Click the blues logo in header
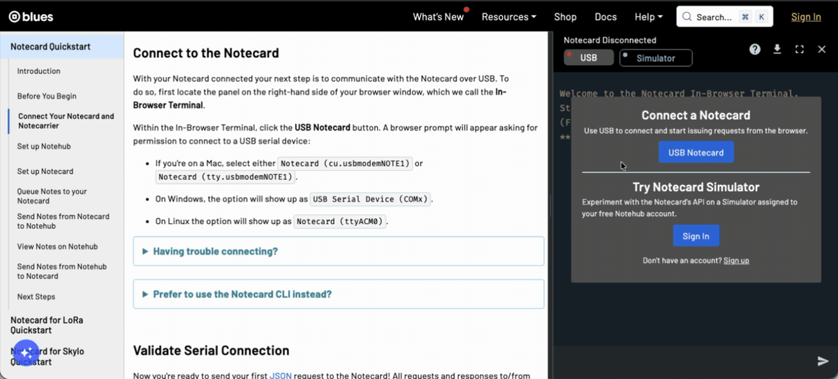Viewport: 838px width, 379px height. point(31,17)
